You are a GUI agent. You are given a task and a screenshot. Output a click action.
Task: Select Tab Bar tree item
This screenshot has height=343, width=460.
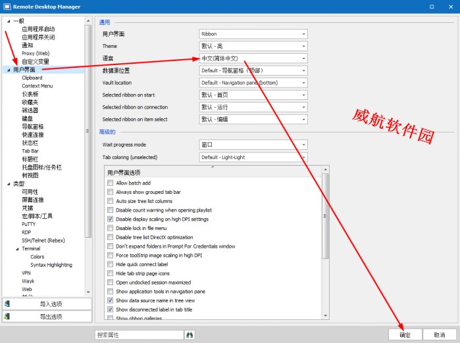30,151
